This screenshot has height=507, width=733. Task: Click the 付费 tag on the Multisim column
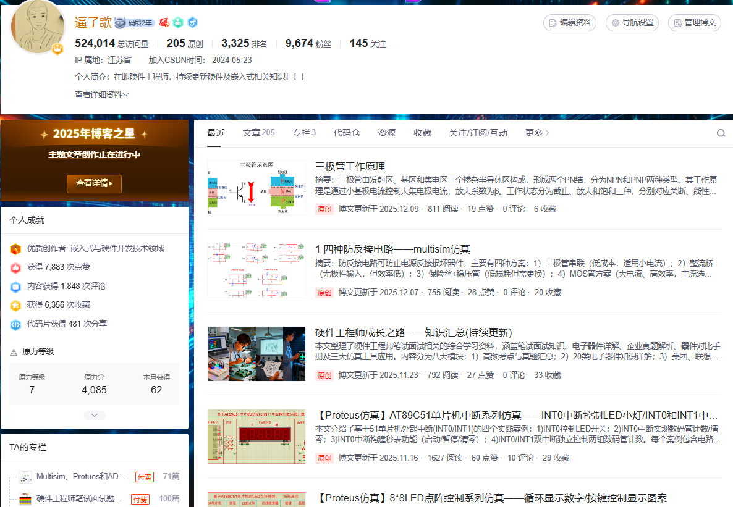[145, 477]
